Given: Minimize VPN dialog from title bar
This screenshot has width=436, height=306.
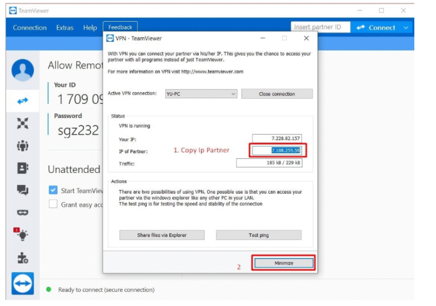Looking at the screenshot, I should [263, 38].
